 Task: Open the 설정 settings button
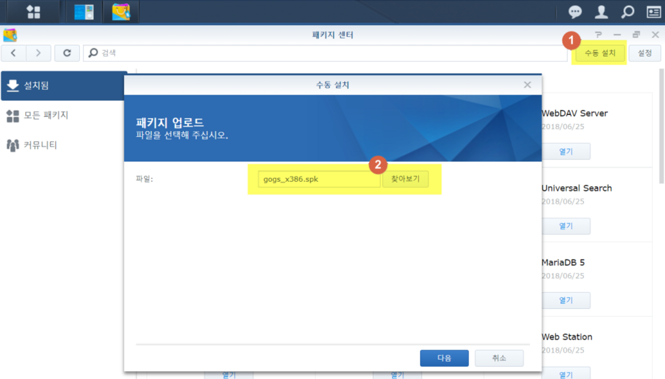pyautogui.click(x=645, y=53)
